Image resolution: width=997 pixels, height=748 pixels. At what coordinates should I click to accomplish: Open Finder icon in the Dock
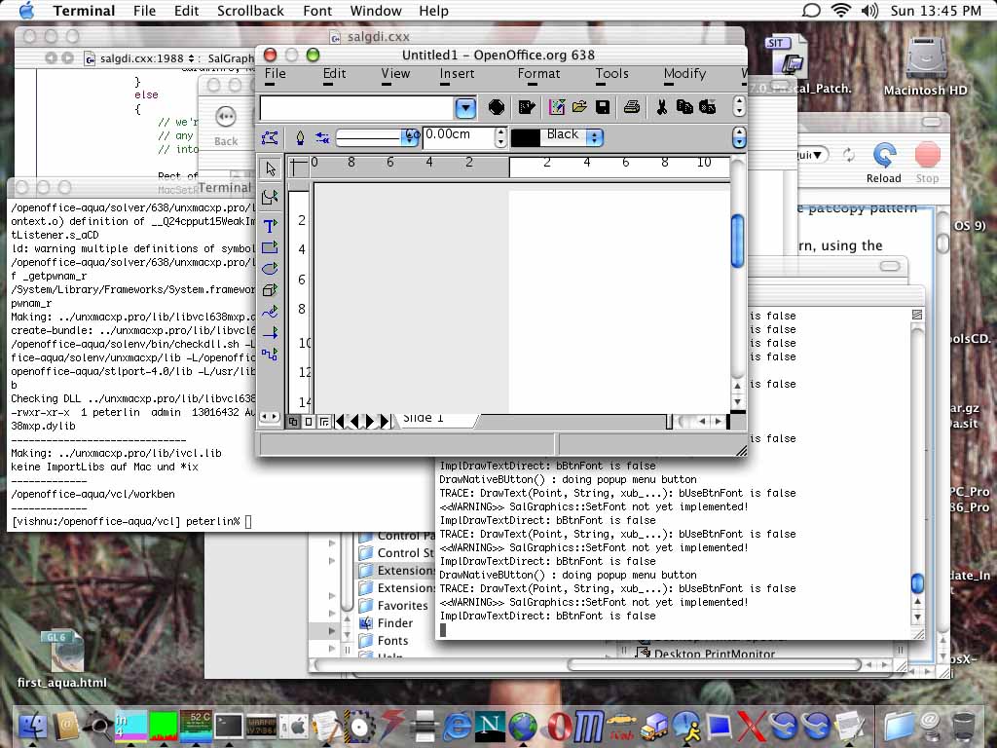pos(32,726)
